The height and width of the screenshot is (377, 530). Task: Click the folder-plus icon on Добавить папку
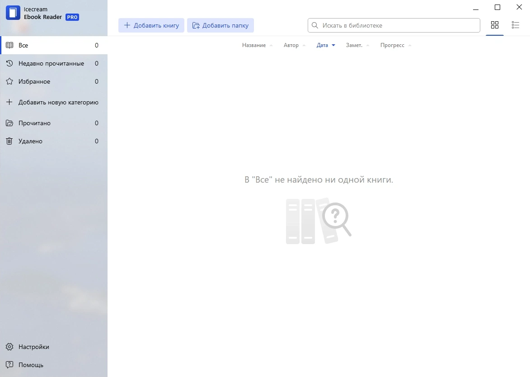coord(196,25)
